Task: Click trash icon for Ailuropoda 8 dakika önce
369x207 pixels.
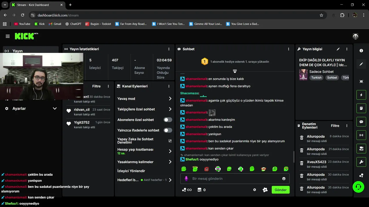Action: coord(302,138)
